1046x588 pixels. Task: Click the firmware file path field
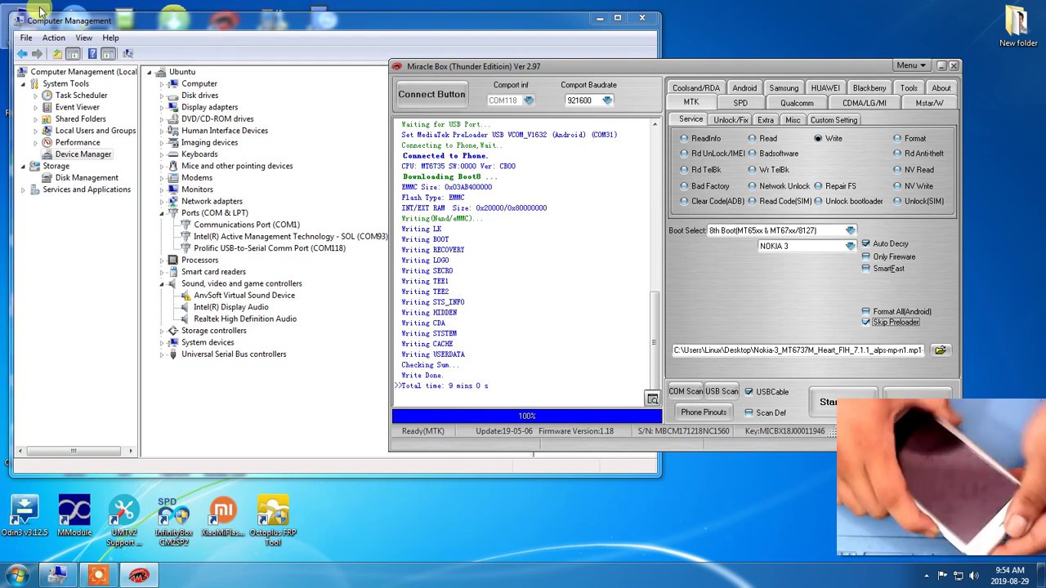pyautogui.click(x=799, y=350)
